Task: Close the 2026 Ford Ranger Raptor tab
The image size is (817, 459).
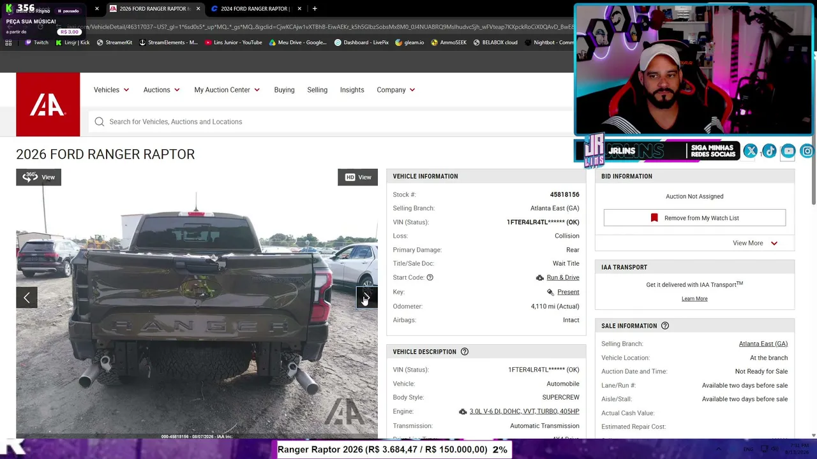Action: [x=198, y=9]
